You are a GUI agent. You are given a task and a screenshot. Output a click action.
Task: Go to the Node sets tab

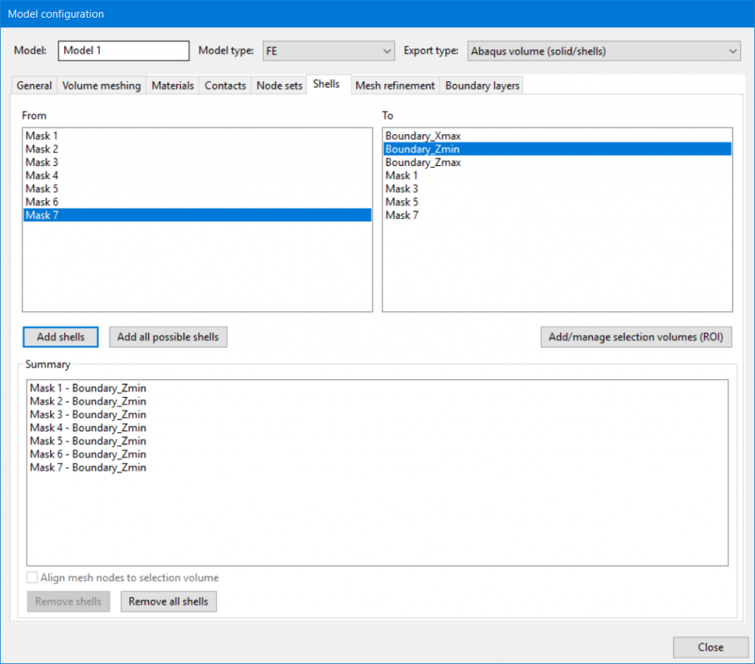tap(279, 85)
